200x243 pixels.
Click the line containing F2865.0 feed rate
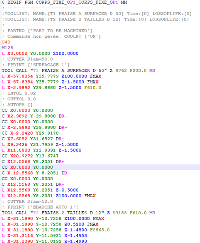[x=56, y=230]
